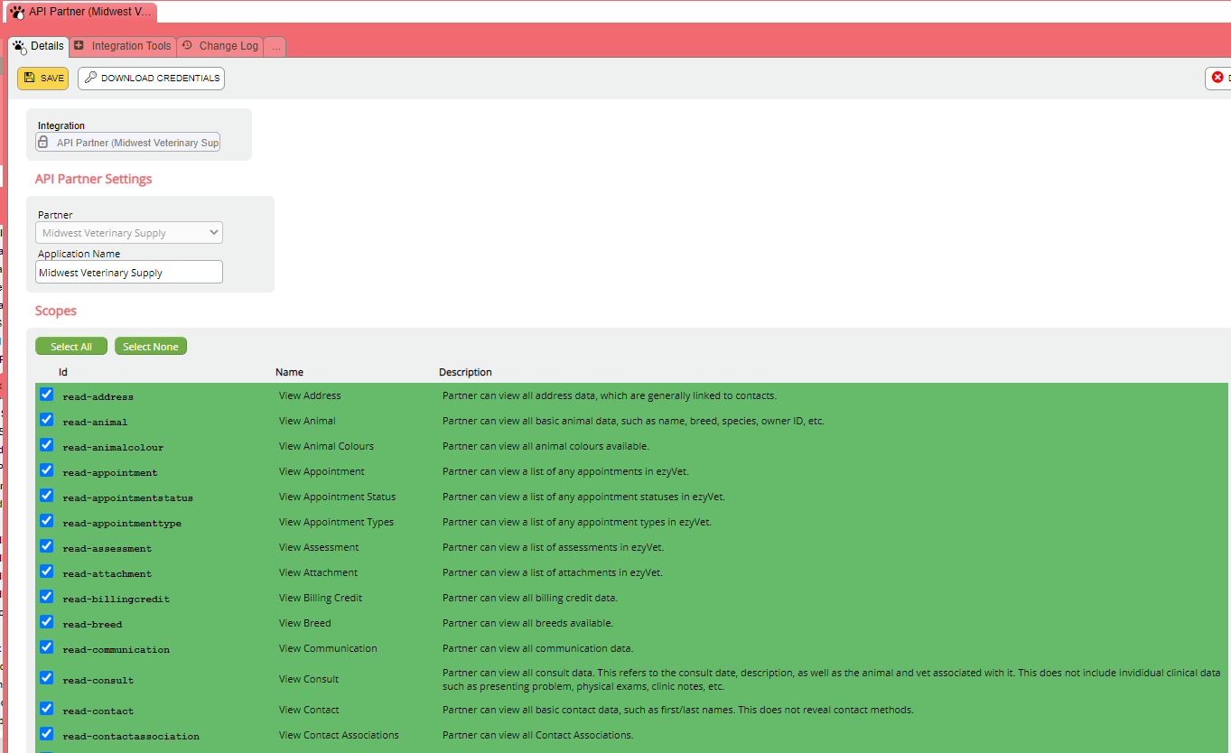The width and height of the screenshot is (1231, 753).
Task: Toggle the read-contact checkbox
Action: click(47, 709)
